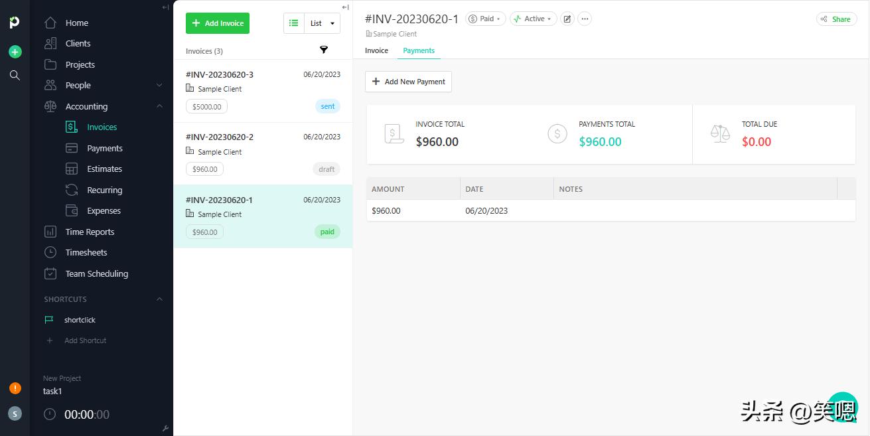
Task: Open Home in the sidebar
Action: pos(76,23)
